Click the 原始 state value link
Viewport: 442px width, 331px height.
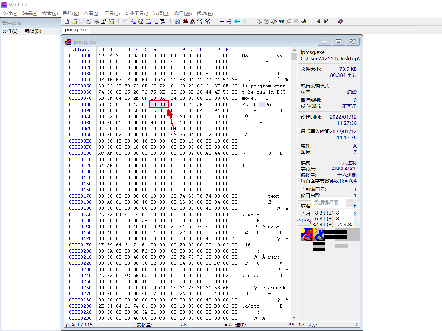[x=352, y=92]
